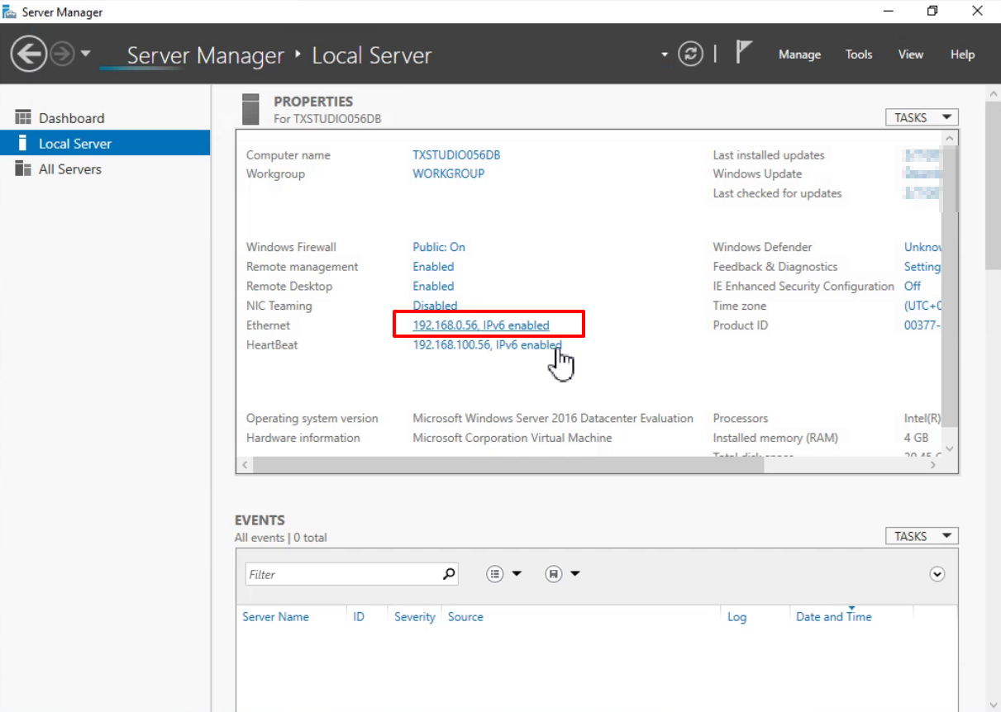This screenshot has height=712, width=1001.
Task: Click the Local Server icon in sidebar
Action: (x=22, y=143)
